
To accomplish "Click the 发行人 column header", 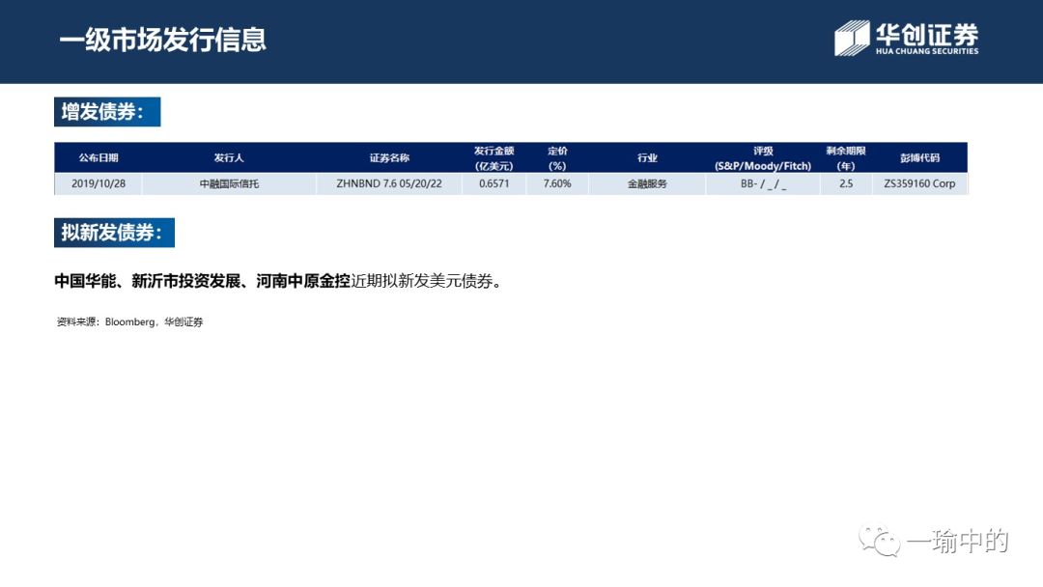I will 229,157.
